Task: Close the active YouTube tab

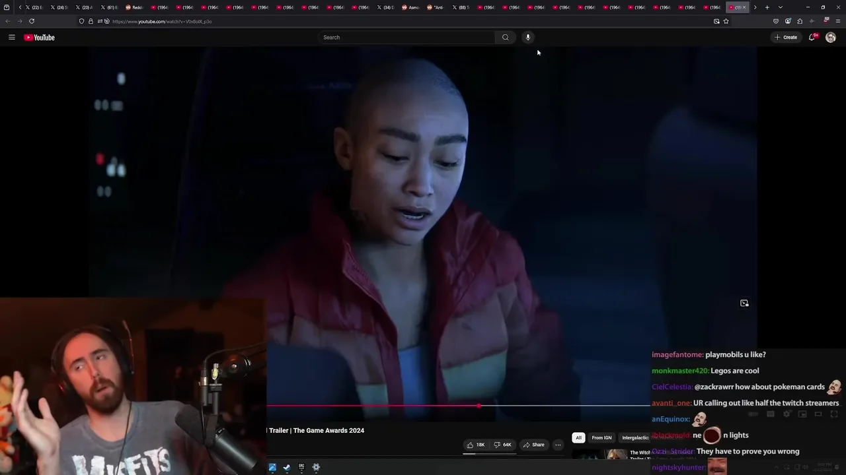Action: tap(744, 7)
